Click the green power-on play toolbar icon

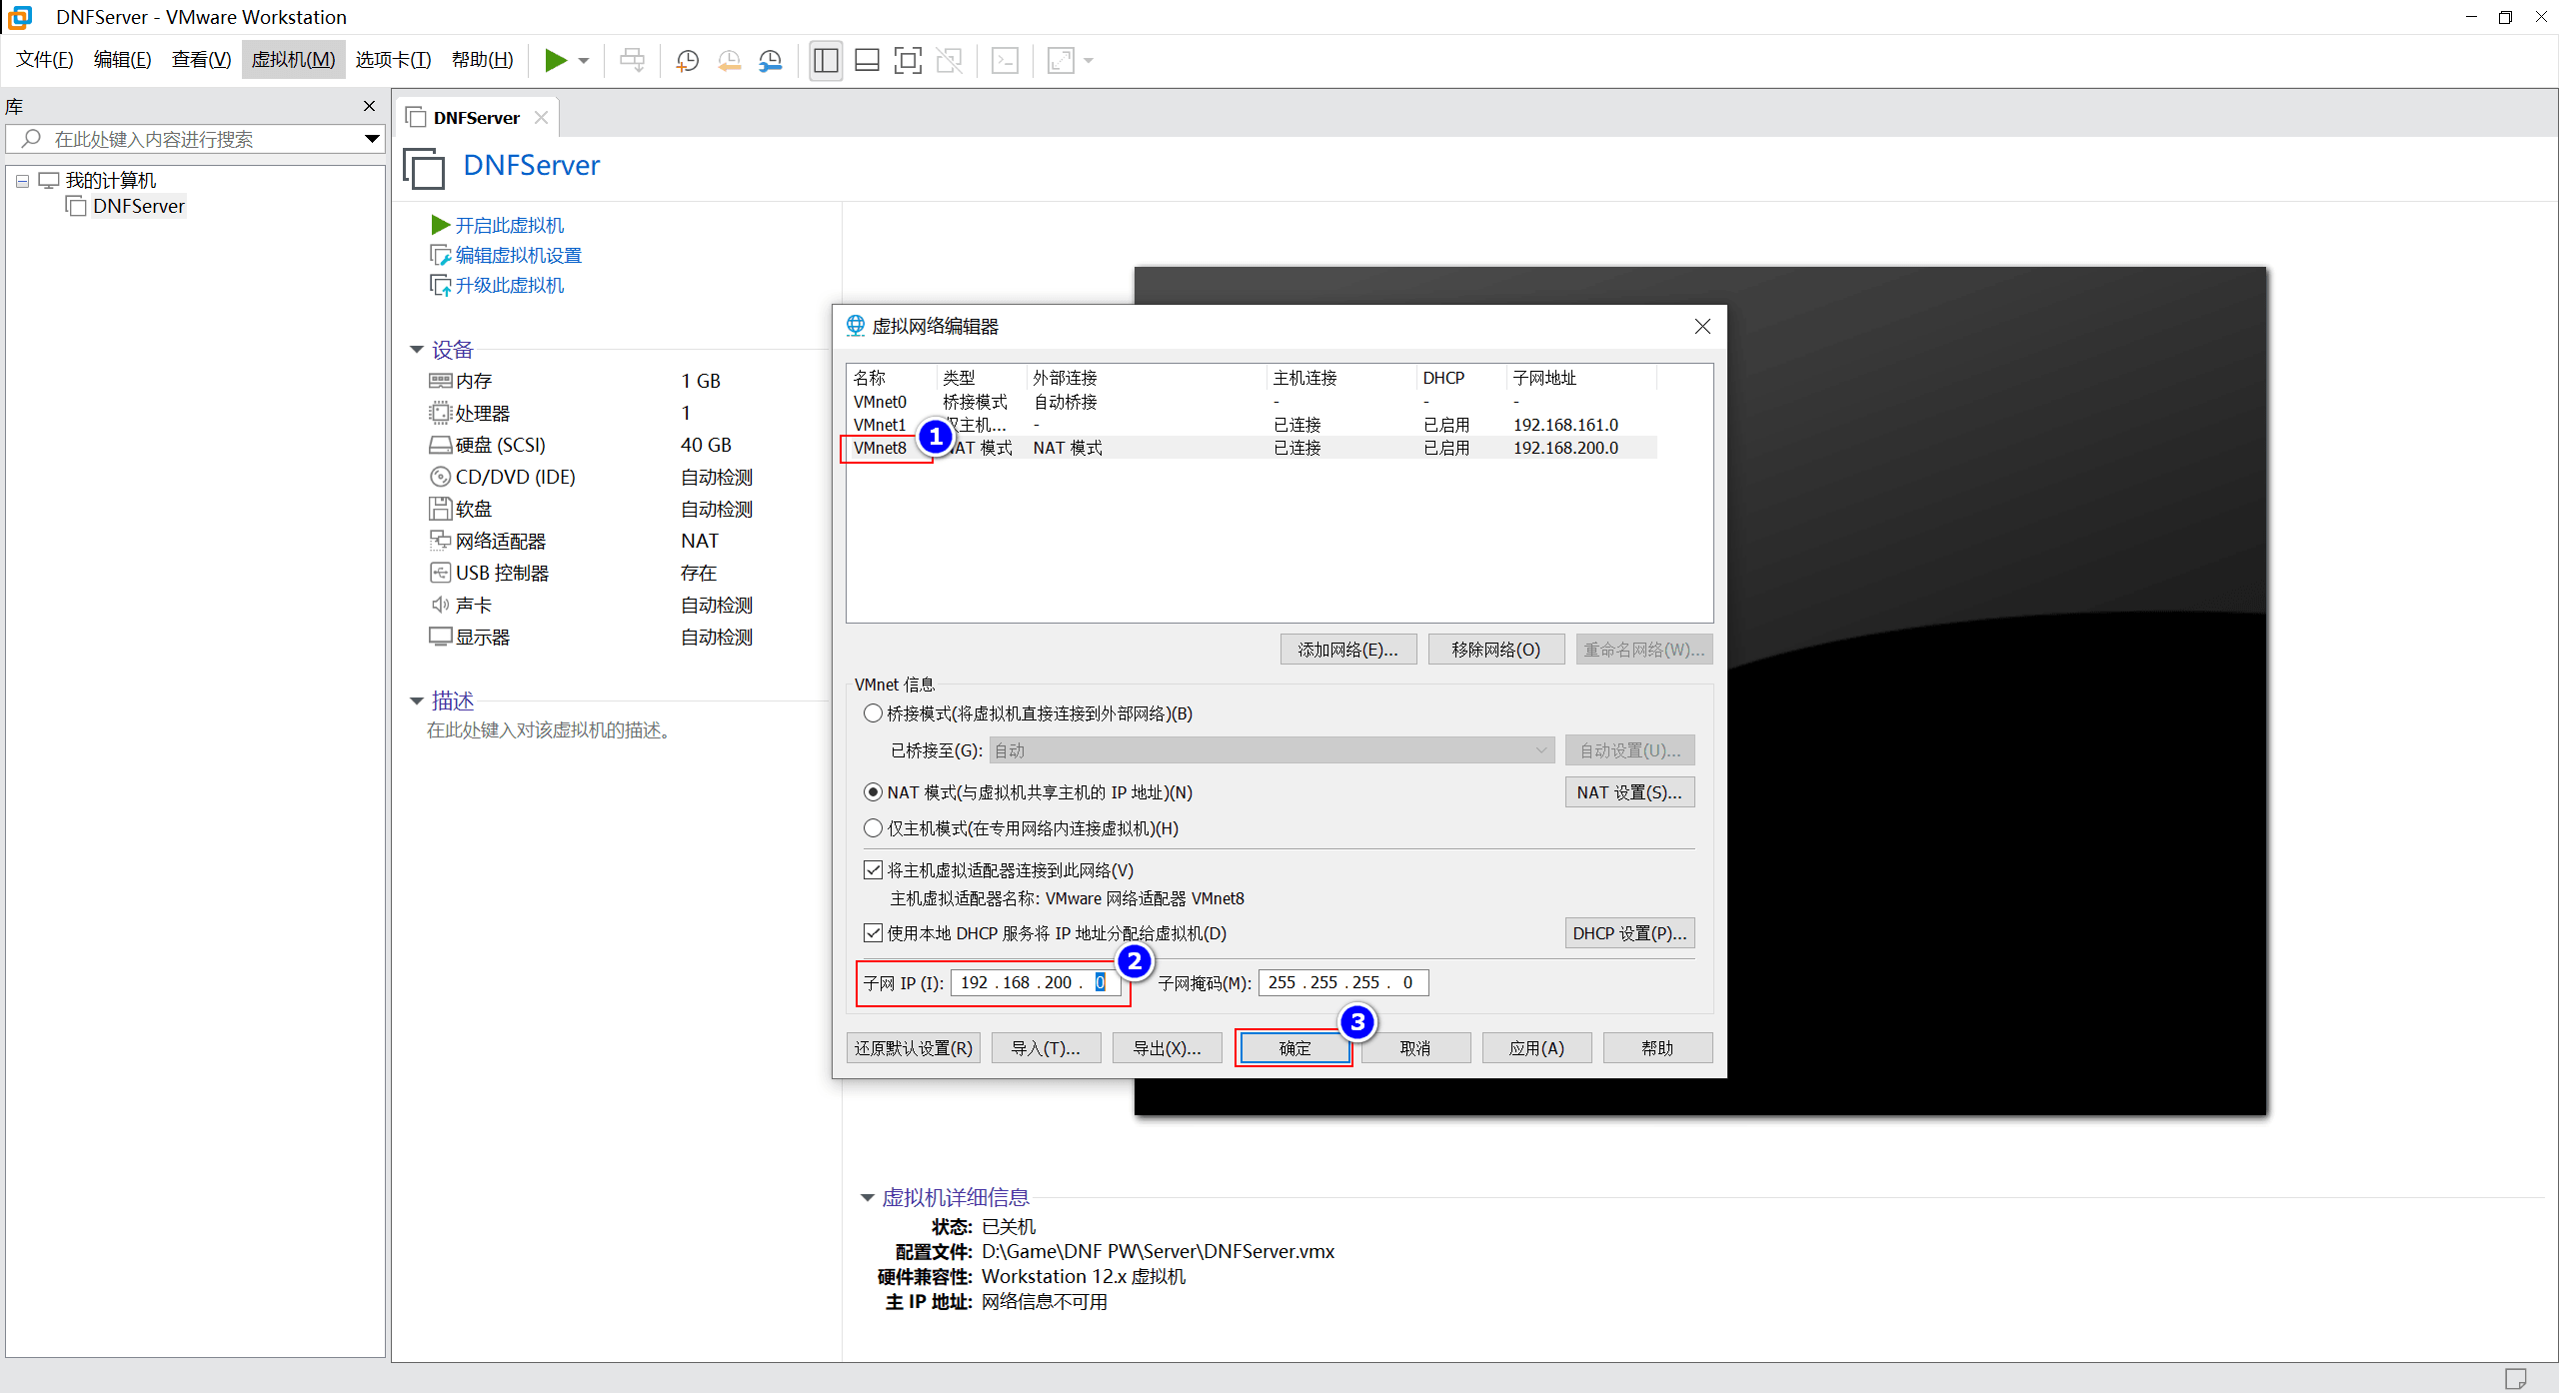tap(556, 61)
